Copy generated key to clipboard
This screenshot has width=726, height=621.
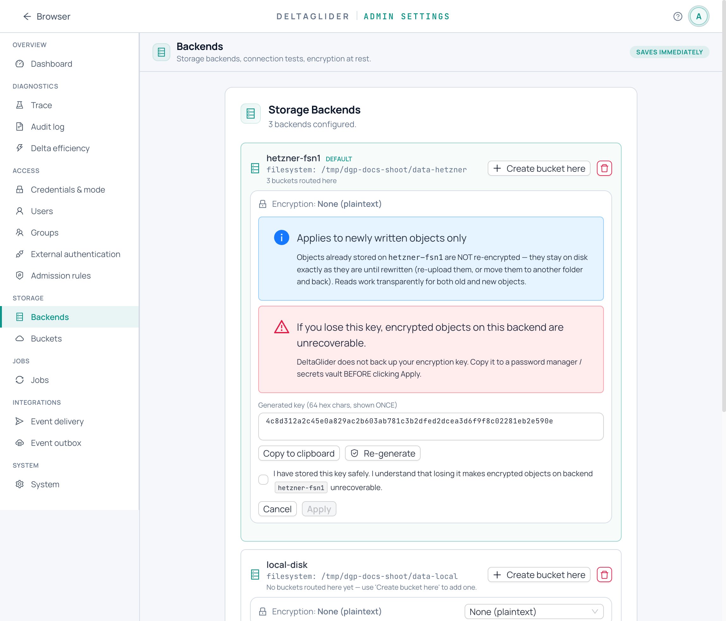pos(299,453)
